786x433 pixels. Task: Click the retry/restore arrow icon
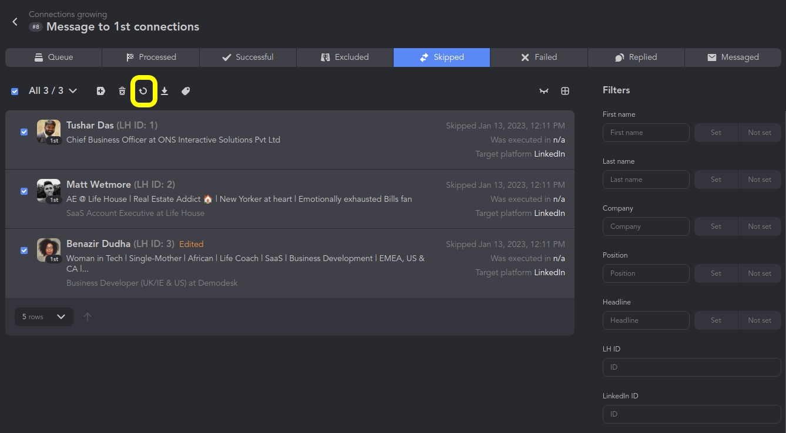pos(143,91)
